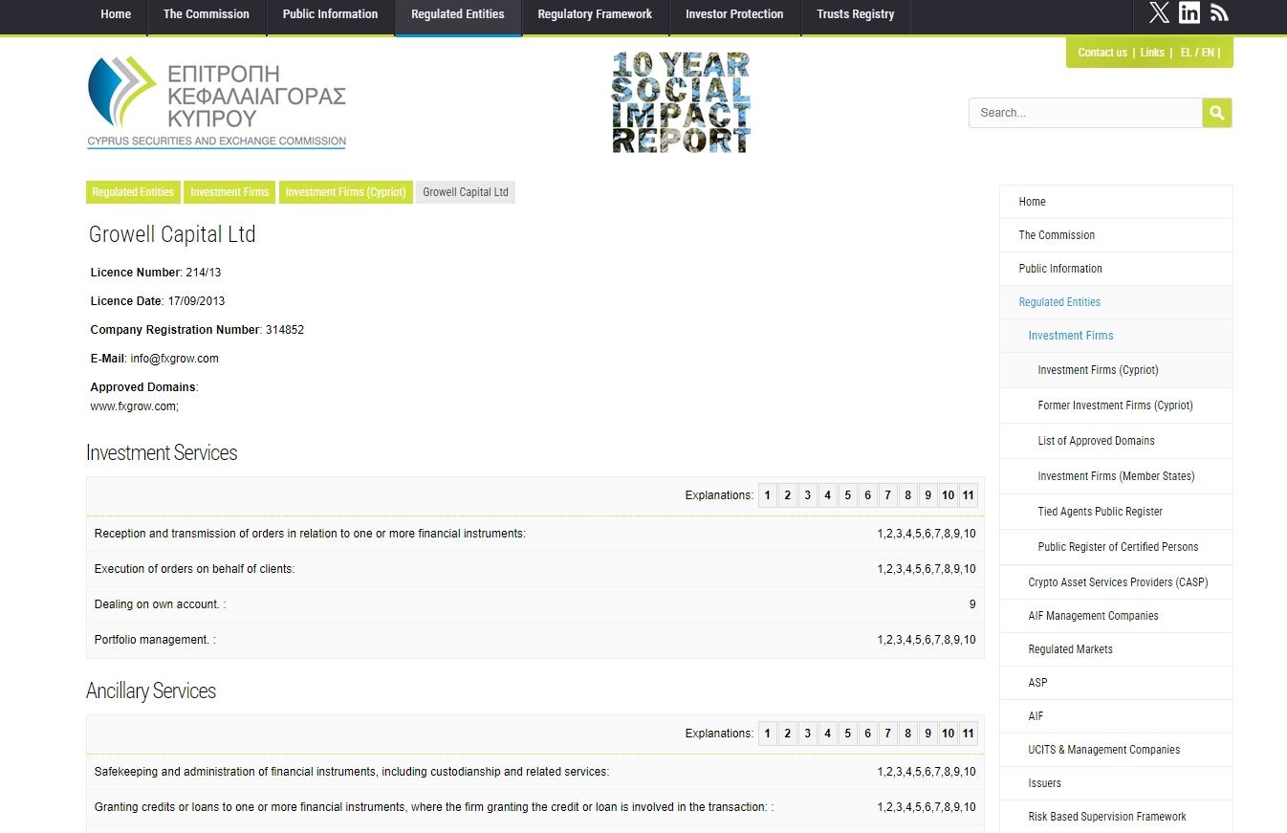
Task: Select the email info@fxgrow.com
Action: 175,359
